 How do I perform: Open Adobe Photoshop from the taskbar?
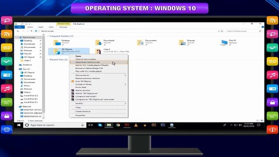pyautogui.click(x=163, y=125)
